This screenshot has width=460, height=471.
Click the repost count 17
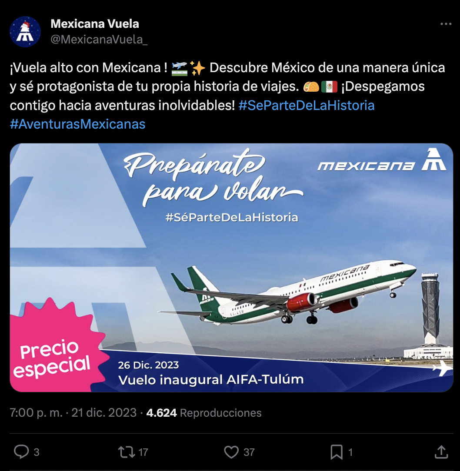click(x=143, y=452)
